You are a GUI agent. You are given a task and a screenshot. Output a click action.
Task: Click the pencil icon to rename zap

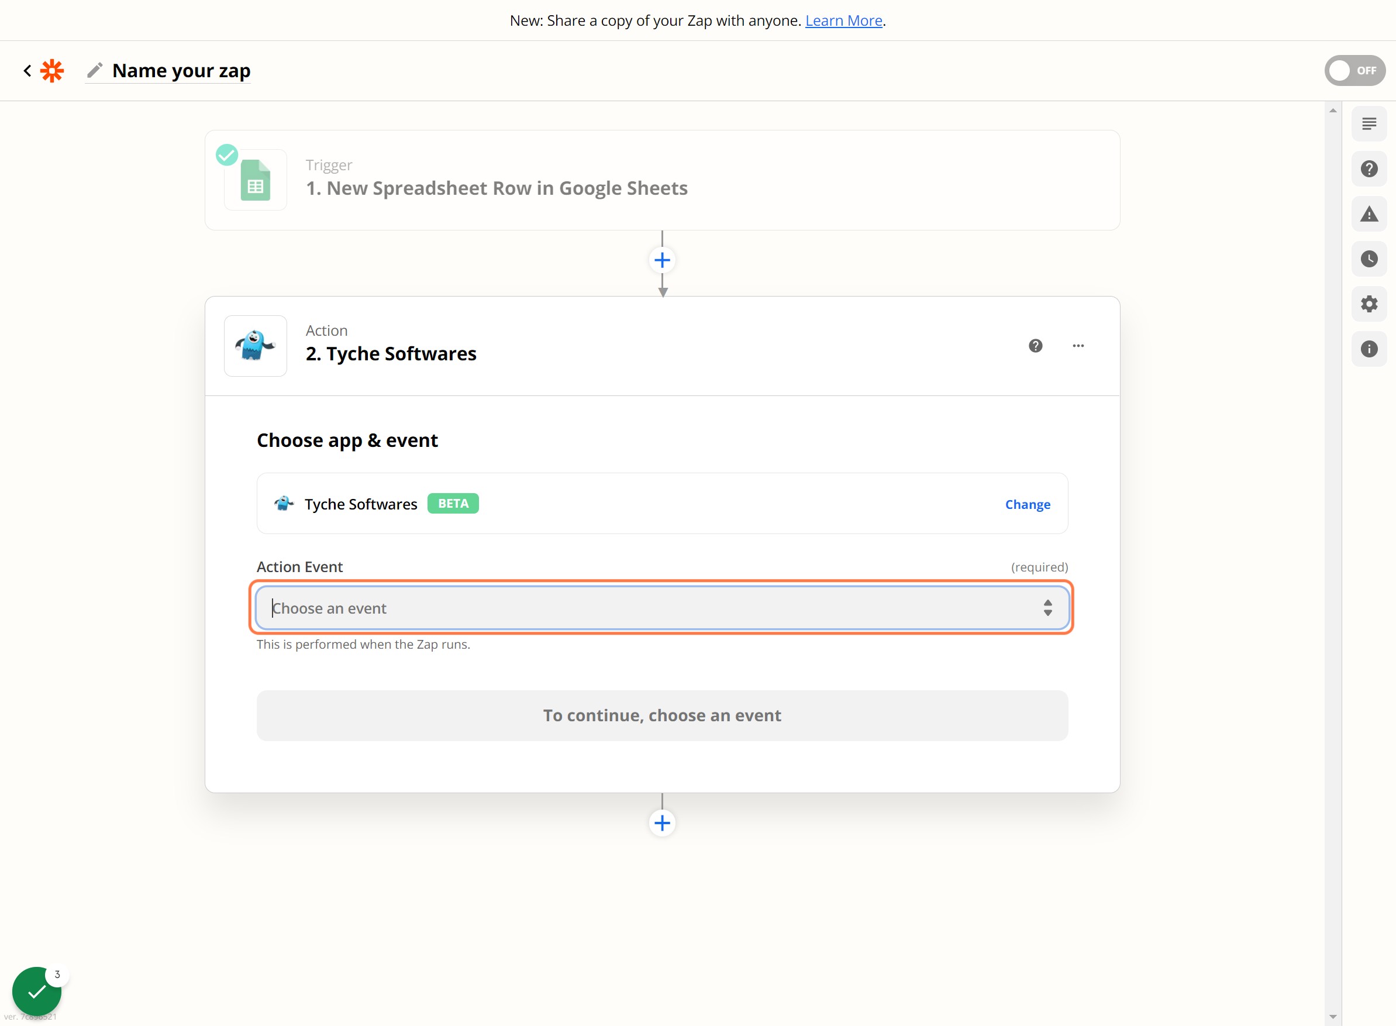[94, 71]
